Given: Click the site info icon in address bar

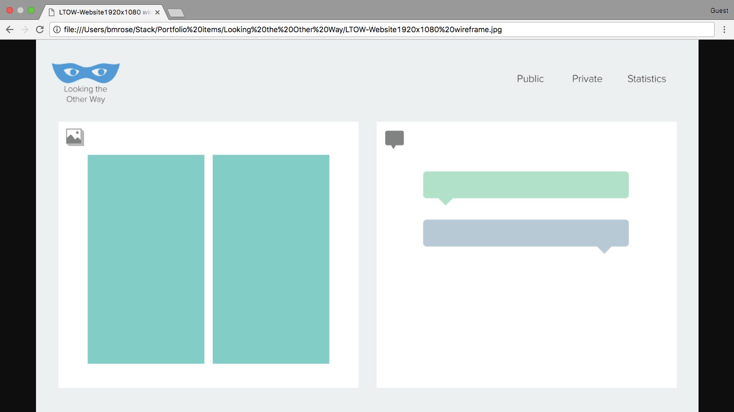Looking at the screenshot, I should tap(57, 30).
